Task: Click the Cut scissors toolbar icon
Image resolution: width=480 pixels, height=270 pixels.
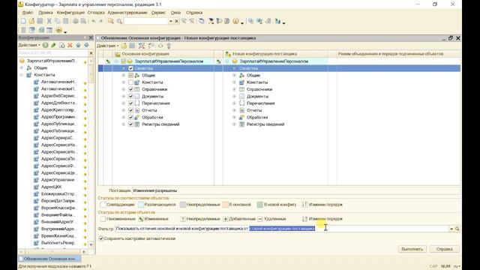Action: pos(49,21)
